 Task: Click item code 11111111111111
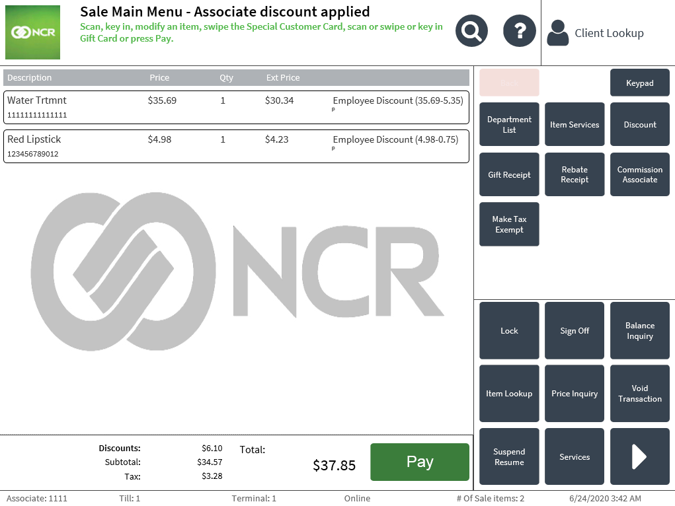(x=37, y=115)
